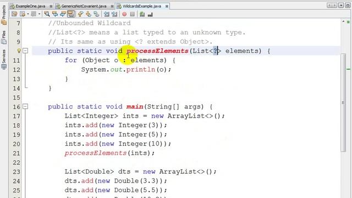Open the Projects side panel
The height and width of the screenshot is (198, 352).
4,15
